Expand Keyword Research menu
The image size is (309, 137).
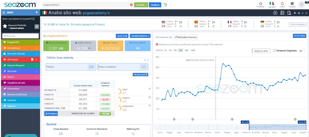click(x=21, y=66)
